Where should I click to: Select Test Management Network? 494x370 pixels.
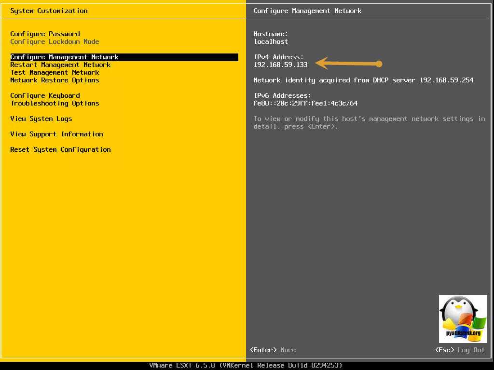tap(55, 72)
